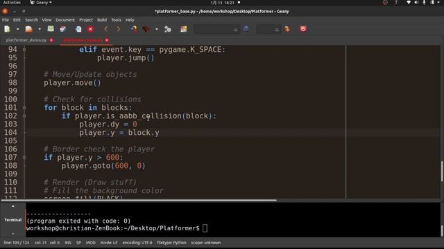The height and width of the screenshot is (249, 444).
Task: Open the View menu
Action: (x=46, y=20)
